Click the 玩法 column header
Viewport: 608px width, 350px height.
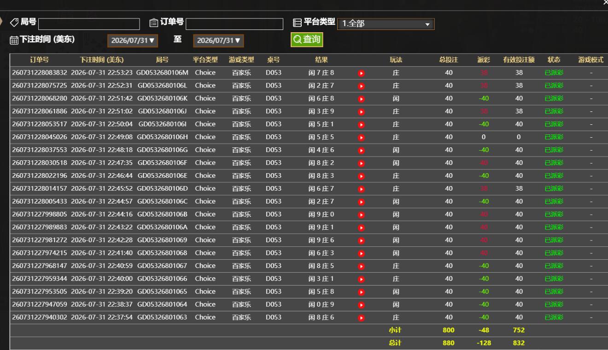(x=396, y=60)
